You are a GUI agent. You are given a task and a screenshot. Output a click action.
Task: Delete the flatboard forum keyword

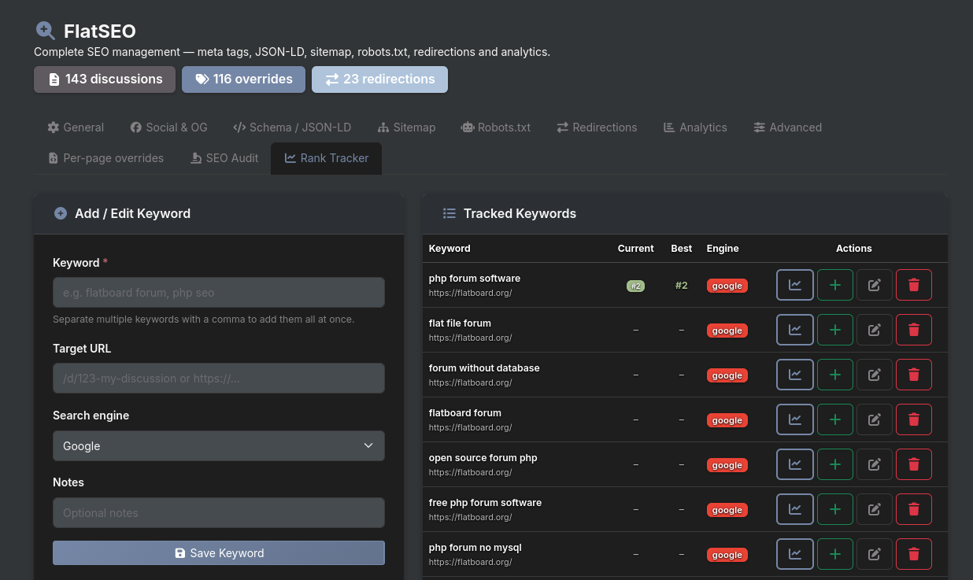point(913,419)
